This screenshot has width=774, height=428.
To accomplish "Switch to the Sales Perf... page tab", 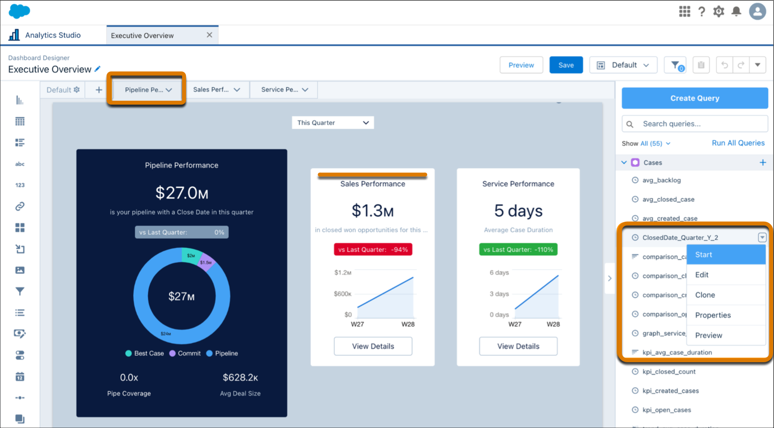I will 217,90.
